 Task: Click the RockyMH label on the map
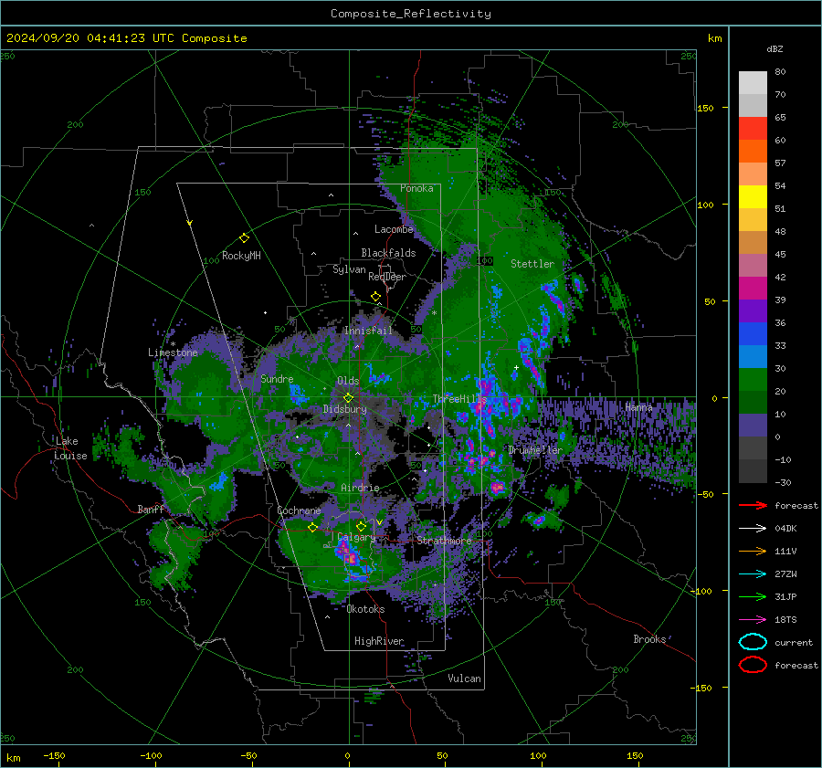tap(241, 256)
